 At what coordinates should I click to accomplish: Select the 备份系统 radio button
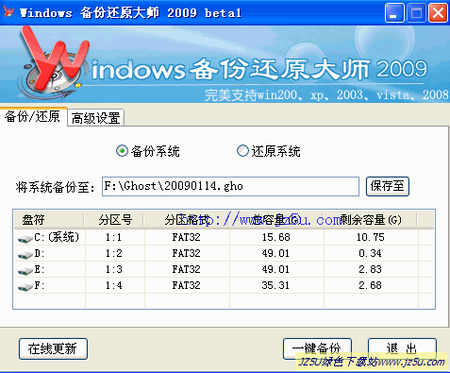(122, 151)
